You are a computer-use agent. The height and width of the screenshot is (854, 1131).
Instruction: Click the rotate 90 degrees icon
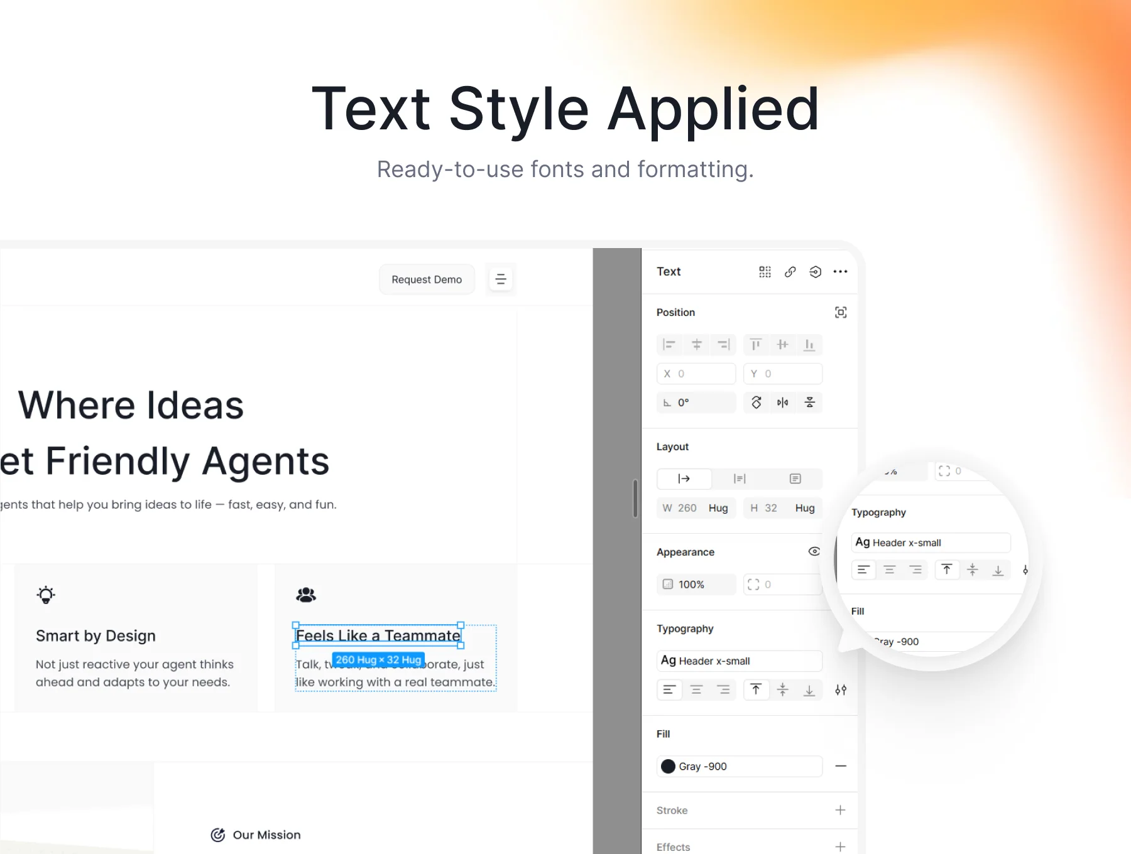[757, 403]
